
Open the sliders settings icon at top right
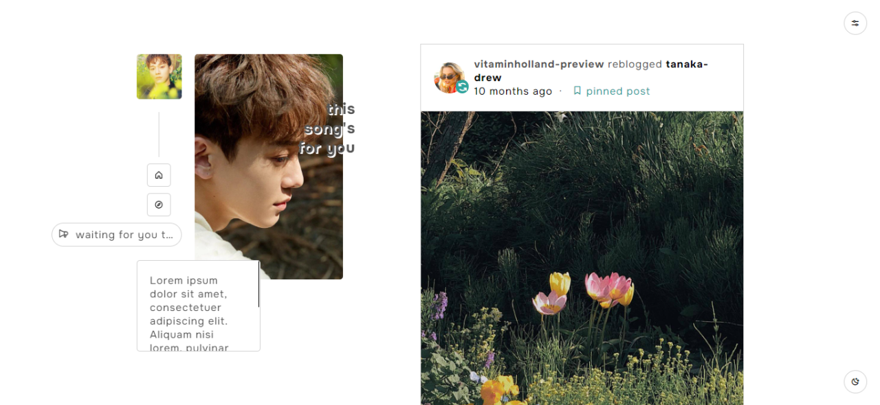tap(855, 23)
